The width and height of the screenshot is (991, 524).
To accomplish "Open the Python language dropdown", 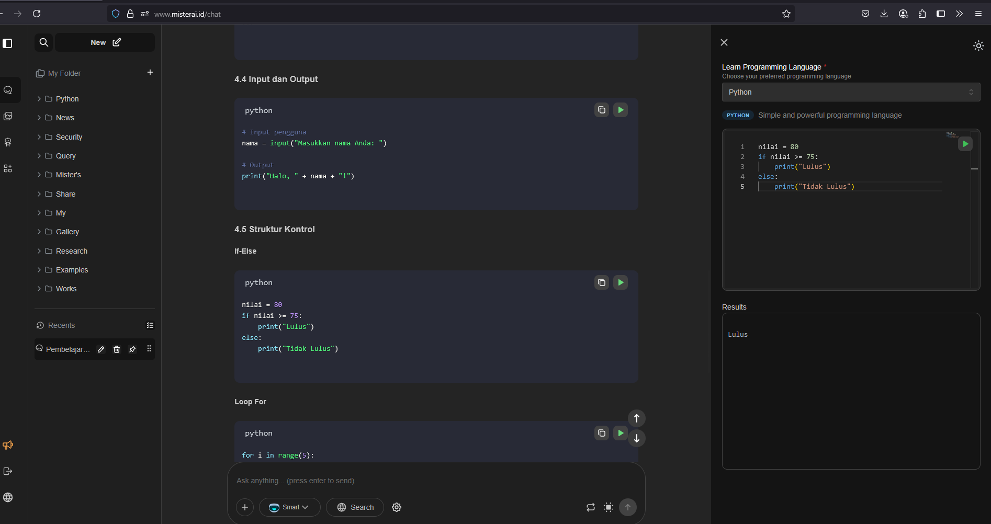I will [x=850, y=92].
